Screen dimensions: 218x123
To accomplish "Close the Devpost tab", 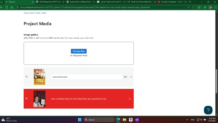I will (x=33, y=2).
